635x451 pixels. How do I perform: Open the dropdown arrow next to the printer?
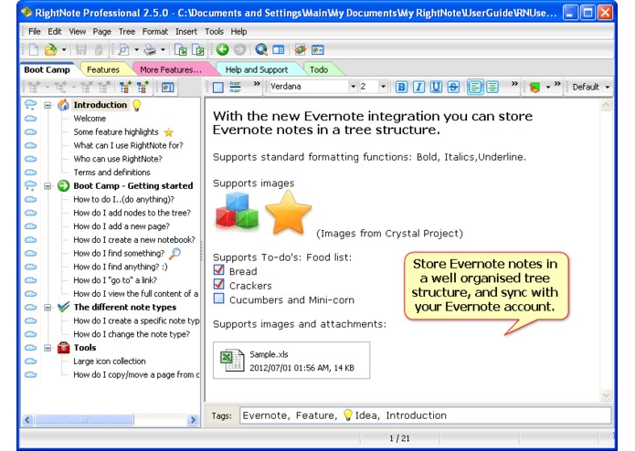[163, 49]
